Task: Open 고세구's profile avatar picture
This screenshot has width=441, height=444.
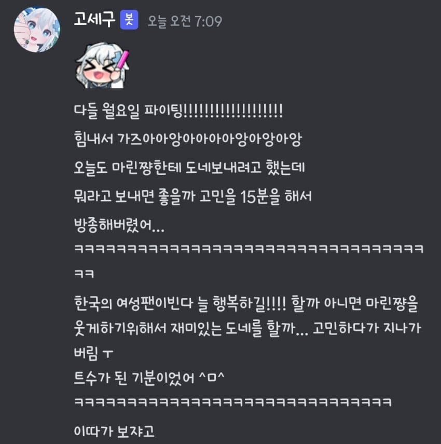Action: tap(37, 30)
